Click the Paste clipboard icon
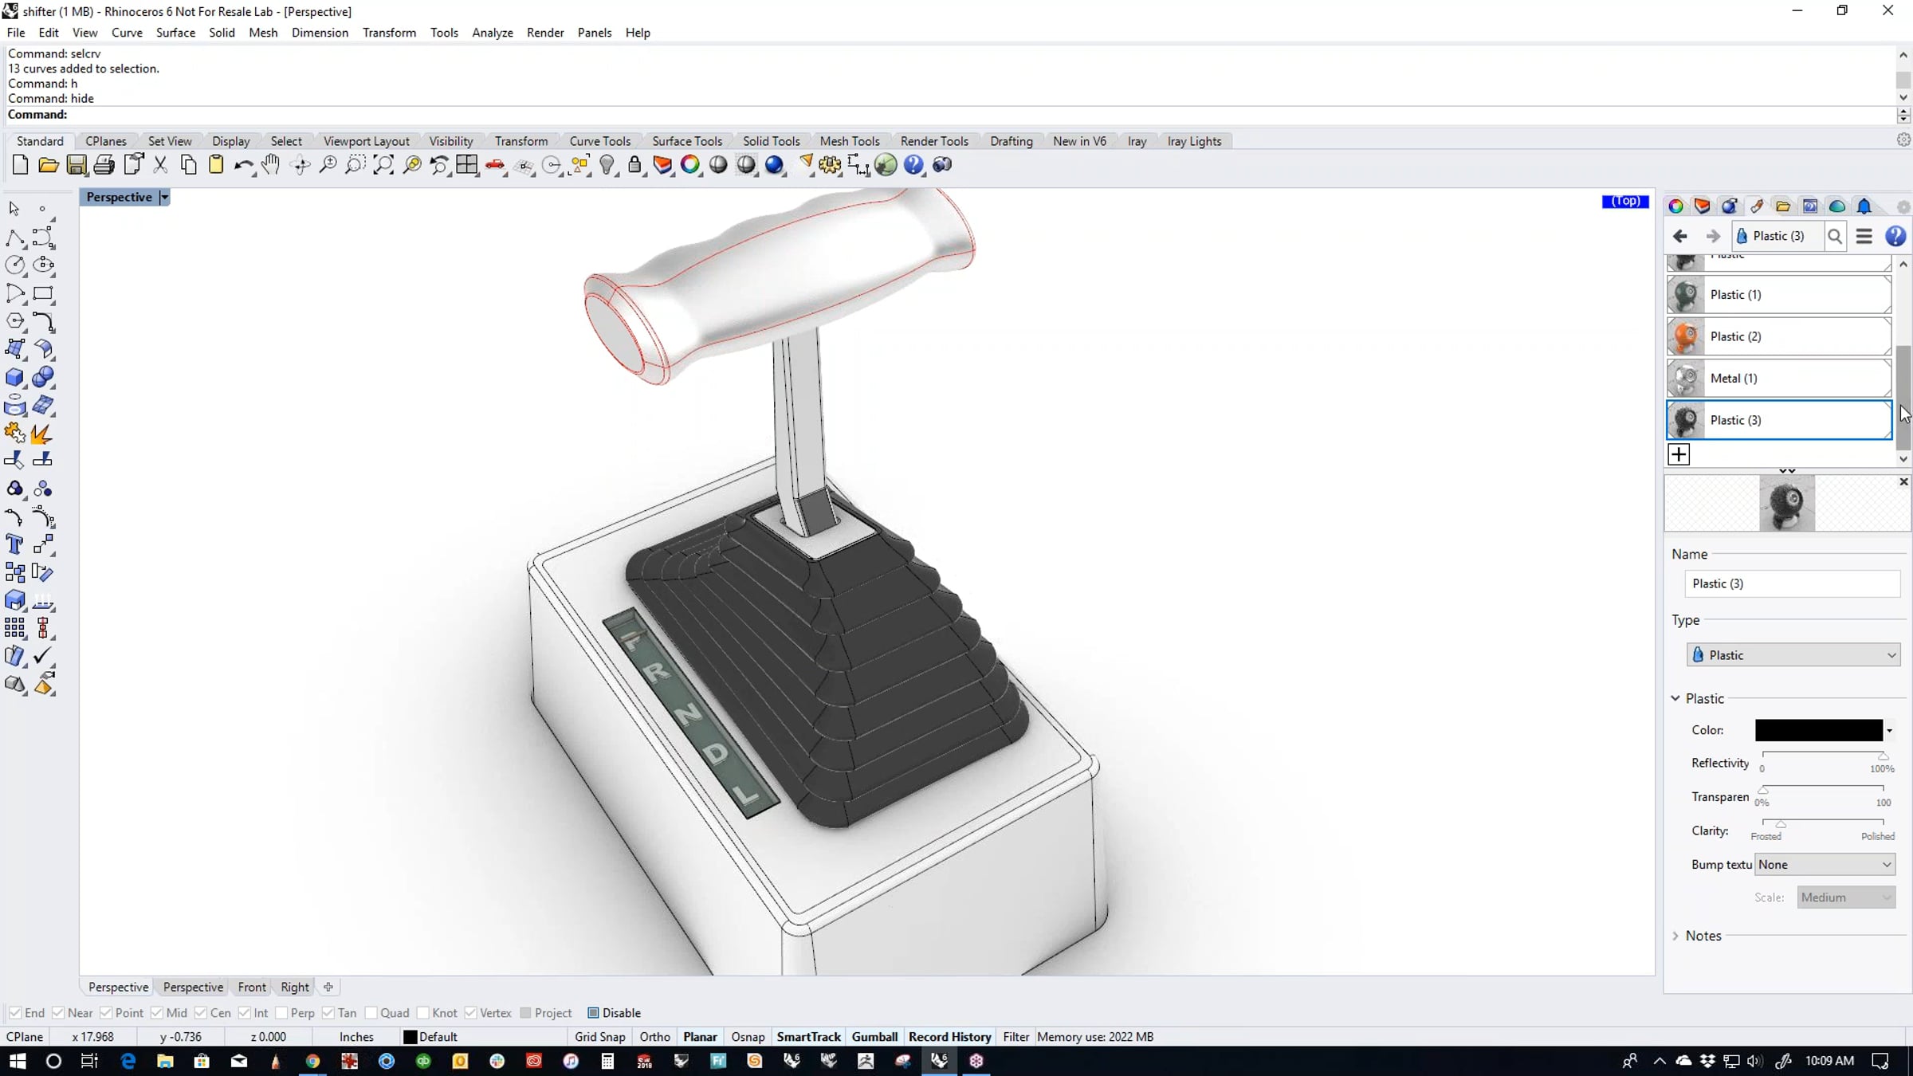This screenshot has width=1913, height=1076. (216, 165)
